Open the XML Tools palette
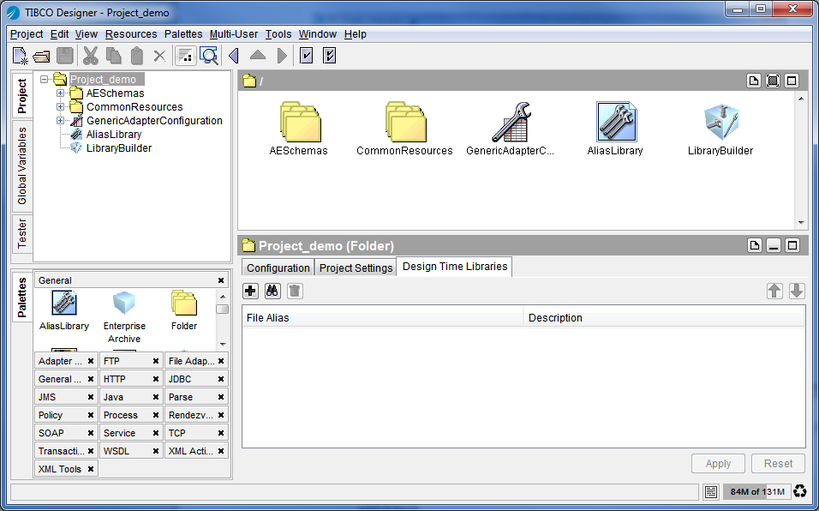Image resolution: width=819 pixels, height=511 pixels. point(60,469)
